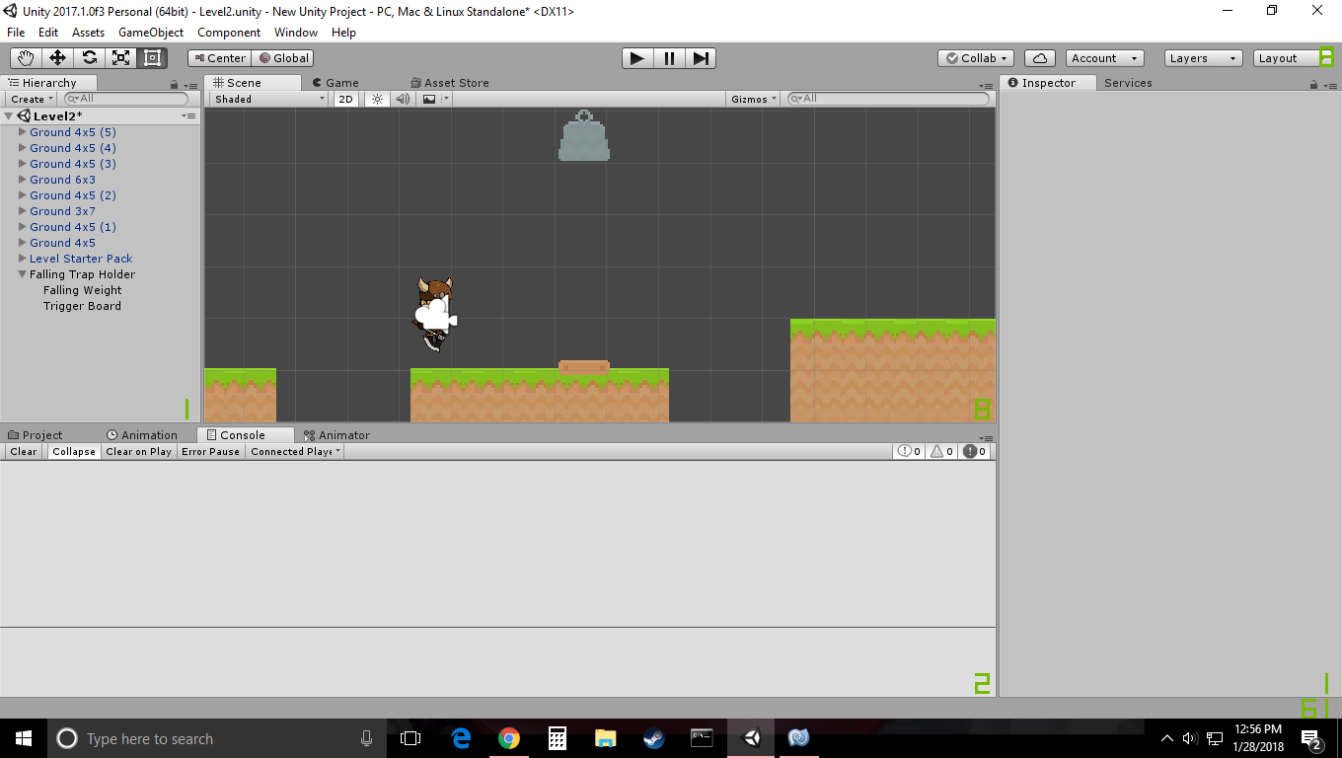Open the Hierarchy panel options menu

click(190, 85)
